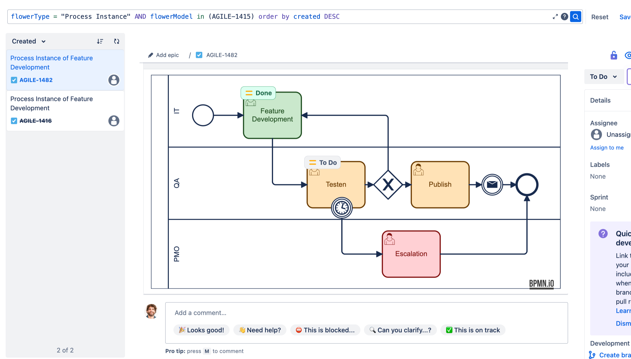Click the search magnifier button
Viewport: 631px width, 359px height.
click(575, 17)
